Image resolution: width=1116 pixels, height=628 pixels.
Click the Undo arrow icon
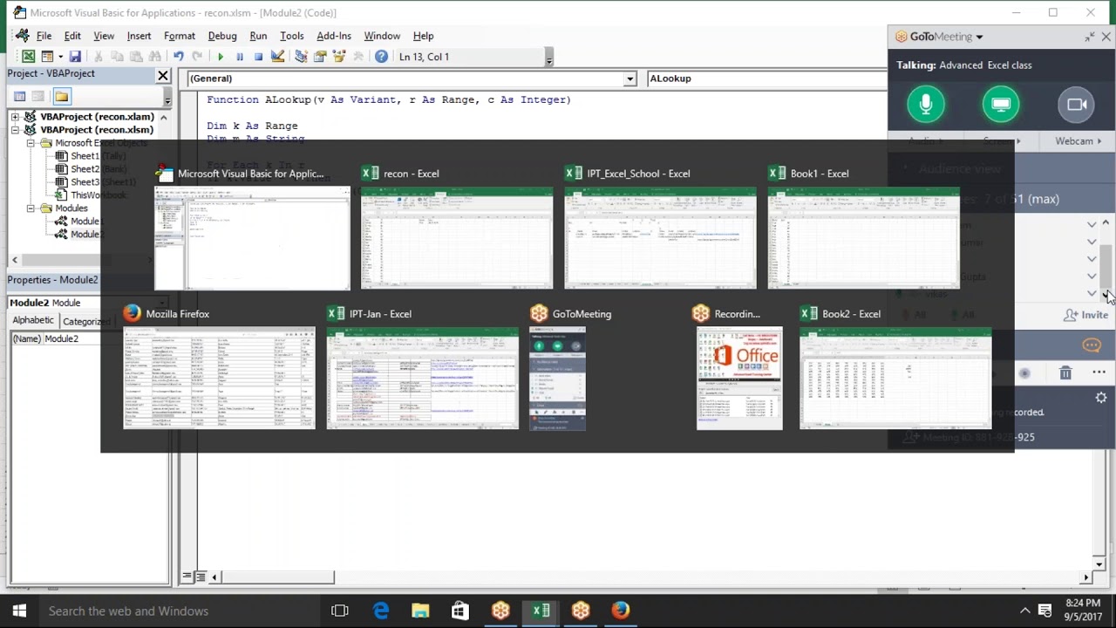(x=179, y=57)
